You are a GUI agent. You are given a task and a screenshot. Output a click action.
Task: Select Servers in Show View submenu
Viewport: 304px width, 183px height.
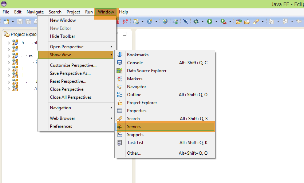(x=165, y=127)
